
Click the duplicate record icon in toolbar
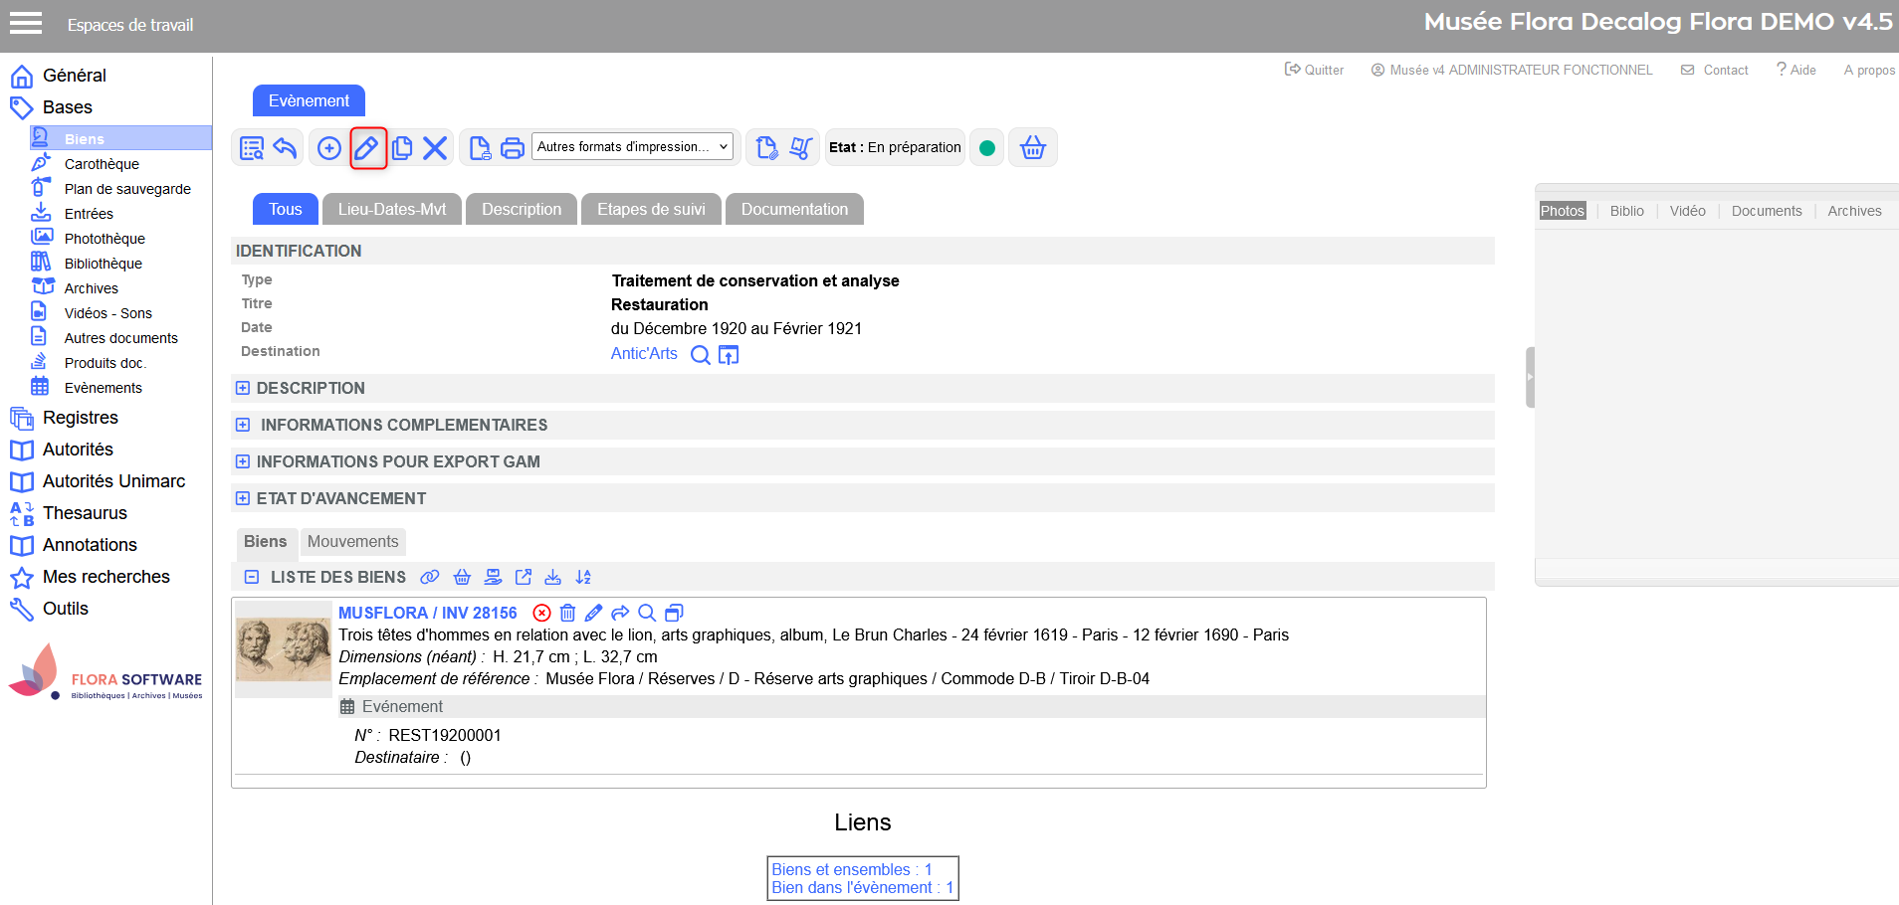coord(402,148)
